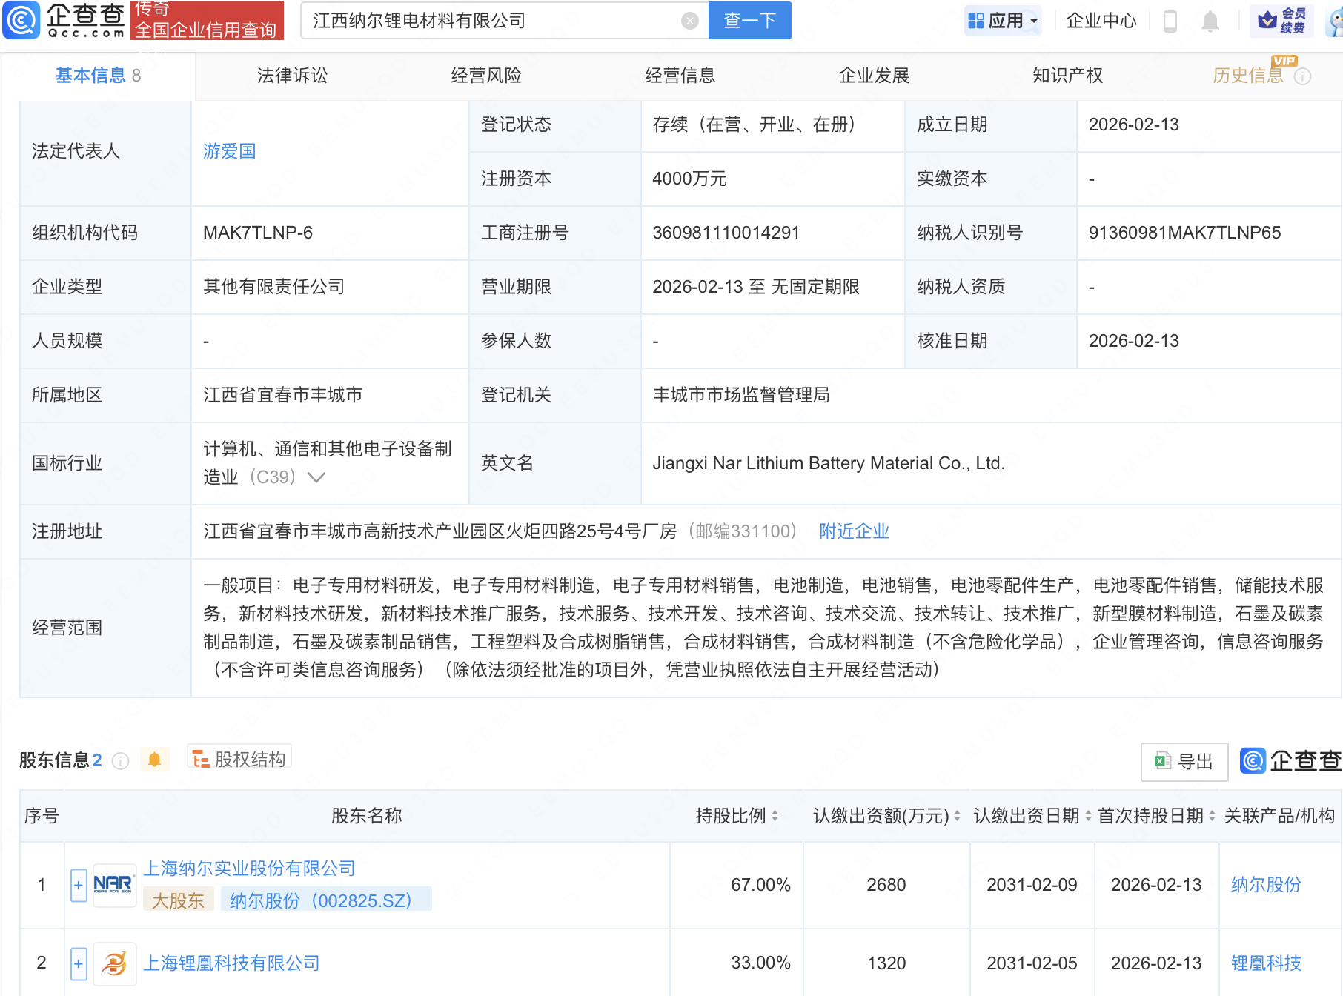Switch to the 知识产权 tab

point(1067,76)
